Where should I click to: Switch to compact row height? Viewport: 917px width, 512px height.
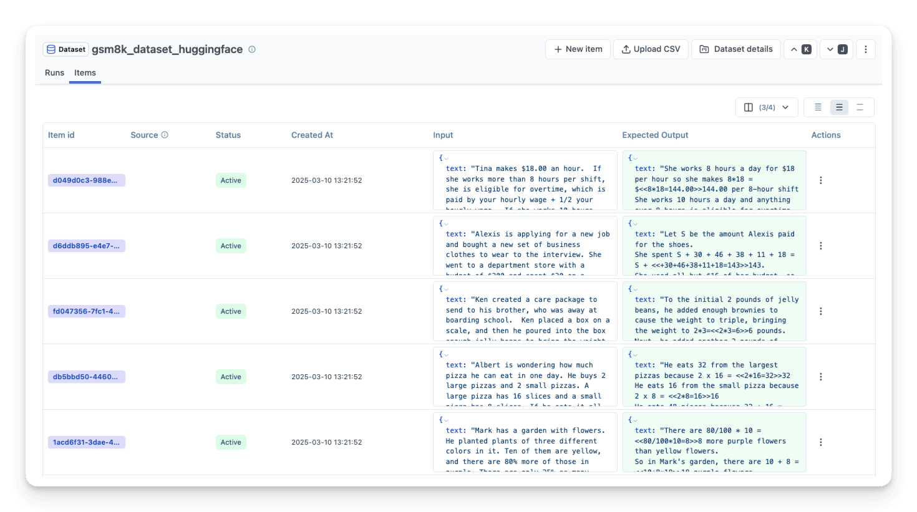(818, 107)
